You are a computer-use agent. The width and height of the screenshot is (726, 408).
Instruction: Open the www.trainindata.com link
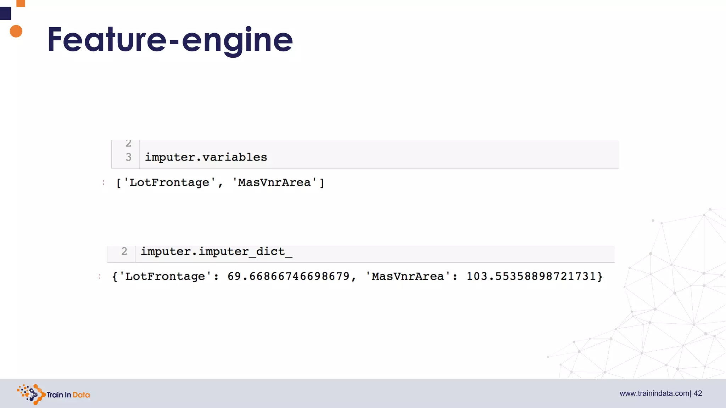coord(654,393)
